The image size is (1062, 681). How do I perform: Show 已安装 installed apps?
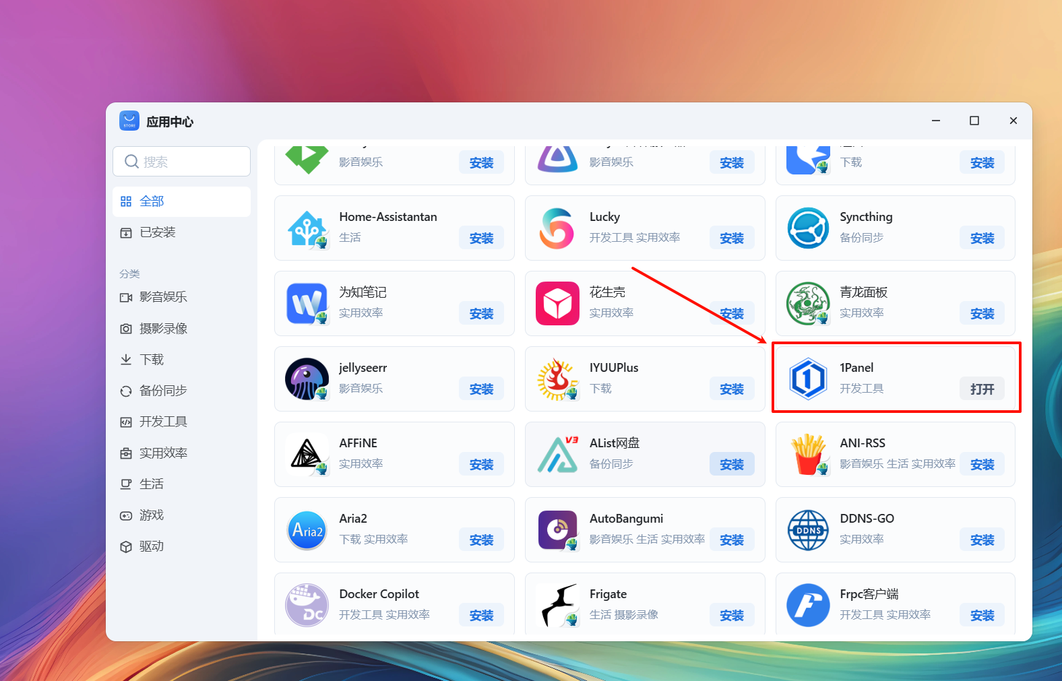(x=181, y=232)
